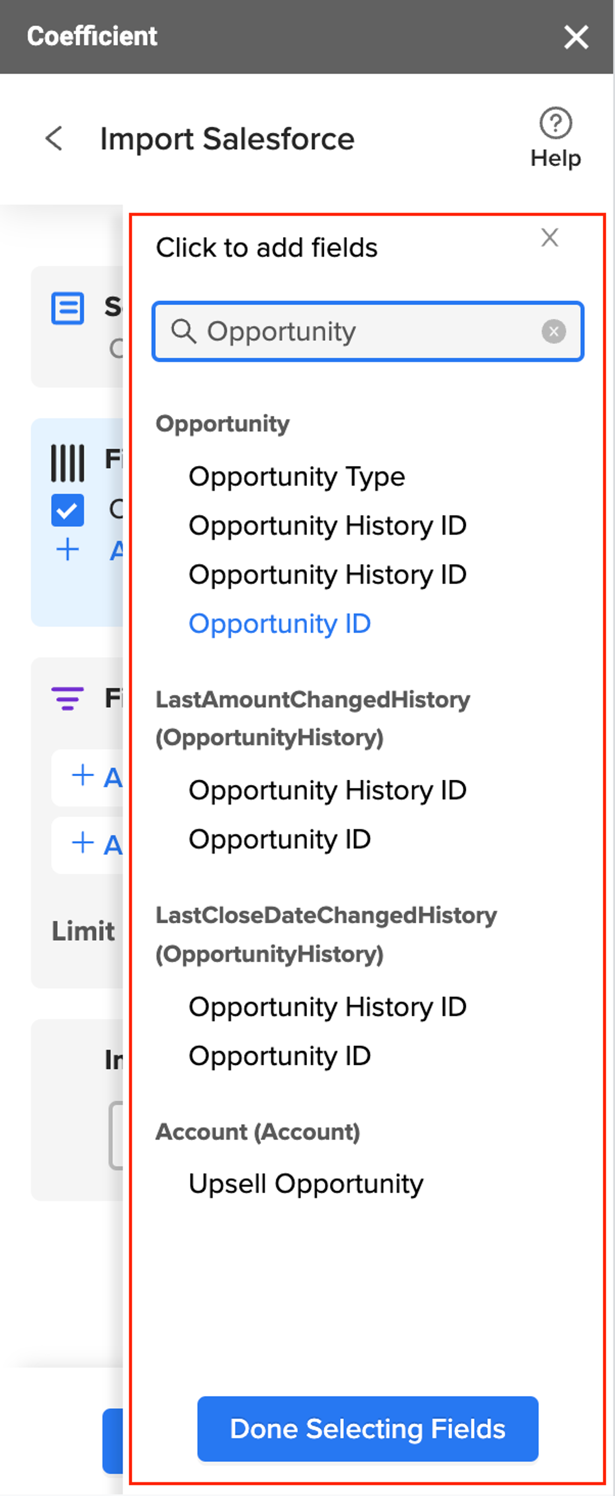Add Opportunity ID under LastCloseDateChangedHistory
Image resolution: width=615 pixels, height=1496 pixels.
point(279,1056)
